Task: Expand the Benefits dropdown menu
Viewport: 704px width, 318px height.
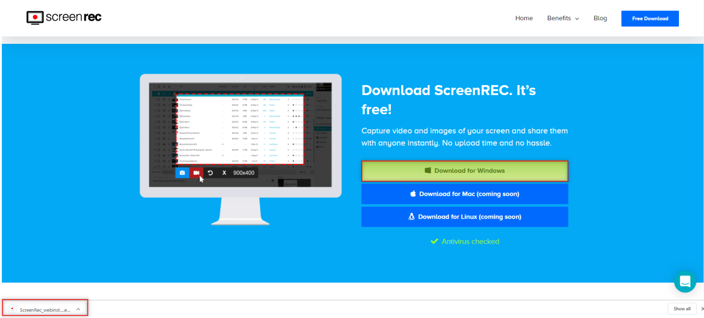Action: click(563, 18)
